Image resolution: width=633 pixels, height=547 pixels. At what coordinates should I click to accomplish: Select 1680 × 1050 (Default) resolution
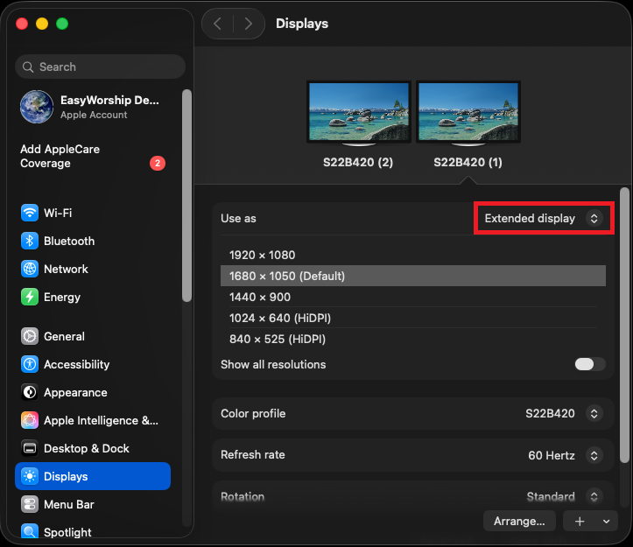point(413,276)
